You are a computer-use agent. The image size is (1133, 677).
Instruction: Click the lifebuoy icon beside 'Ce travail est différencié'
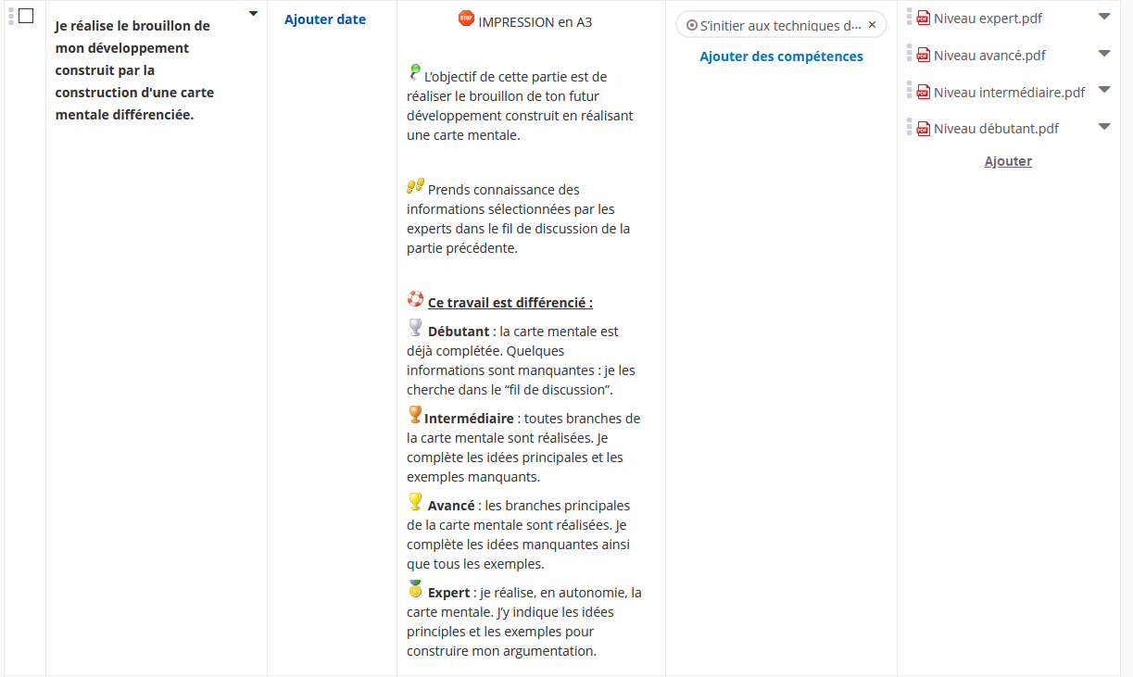point(415,299)
